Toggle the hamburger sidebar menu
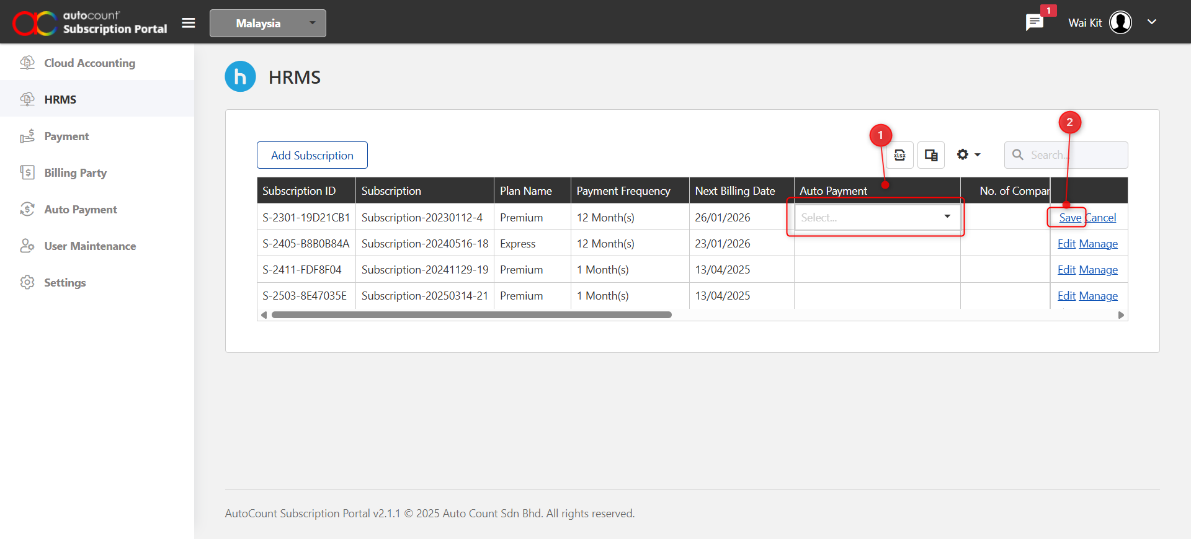1191x539 pixels. [189, 23]
